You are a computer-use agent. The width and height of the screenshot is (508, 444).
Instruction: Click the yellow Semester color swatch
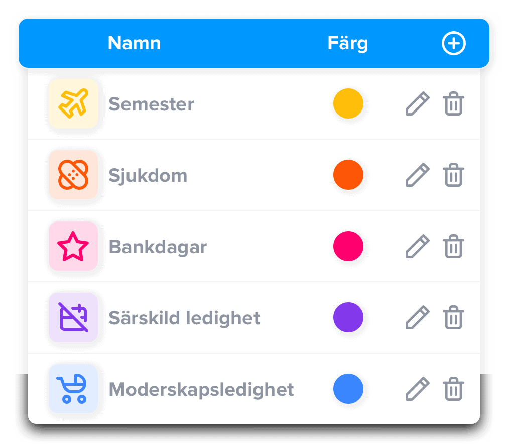[348, 103]
